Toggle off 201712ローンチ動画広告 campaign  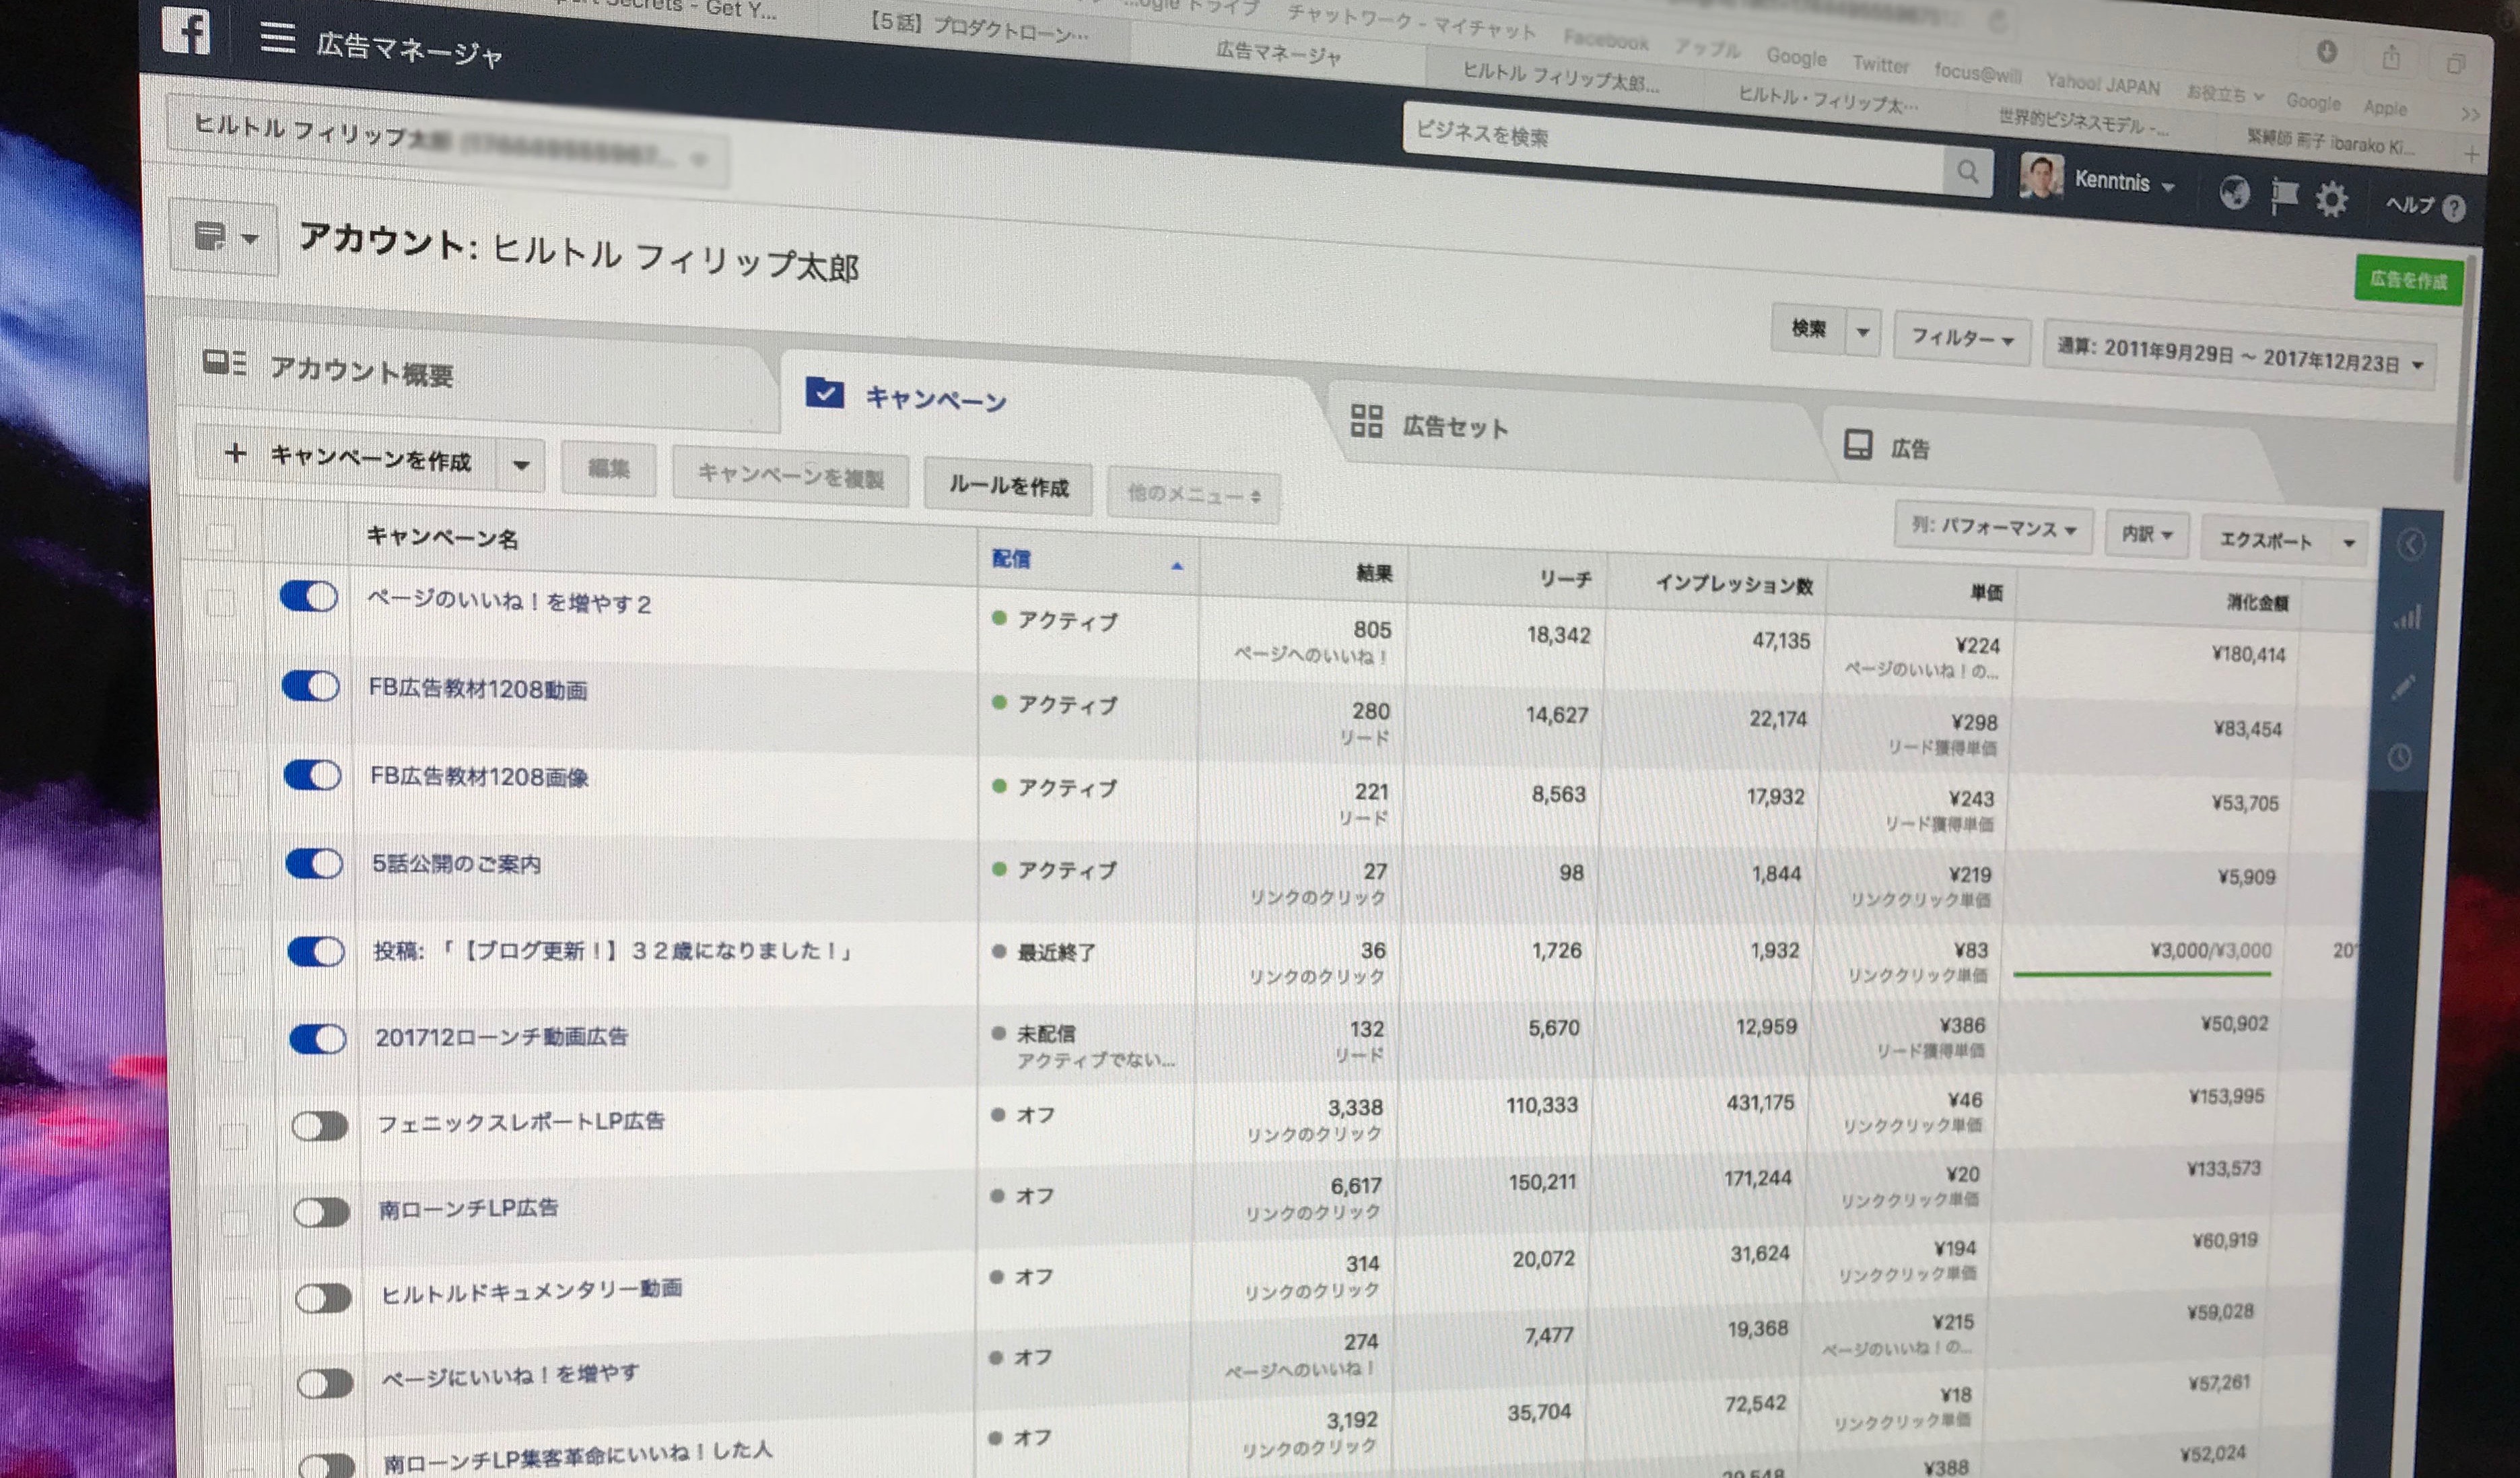click(x=318, y=1039)
